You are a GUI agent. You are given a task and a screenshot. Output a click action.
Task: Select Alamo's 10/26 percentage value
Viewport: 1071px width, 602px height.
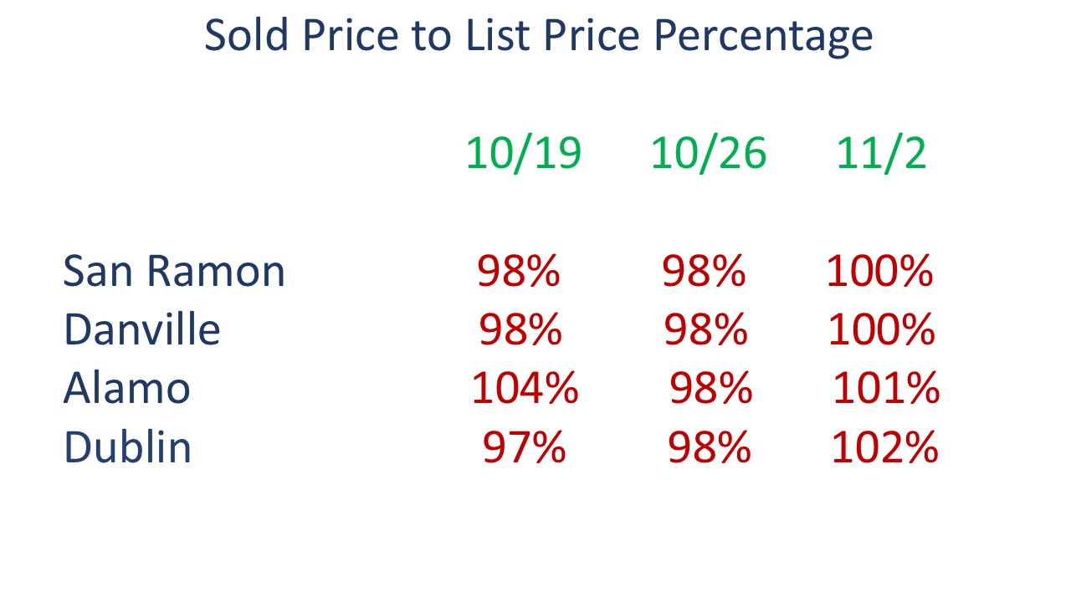click(x=711, y=389)
